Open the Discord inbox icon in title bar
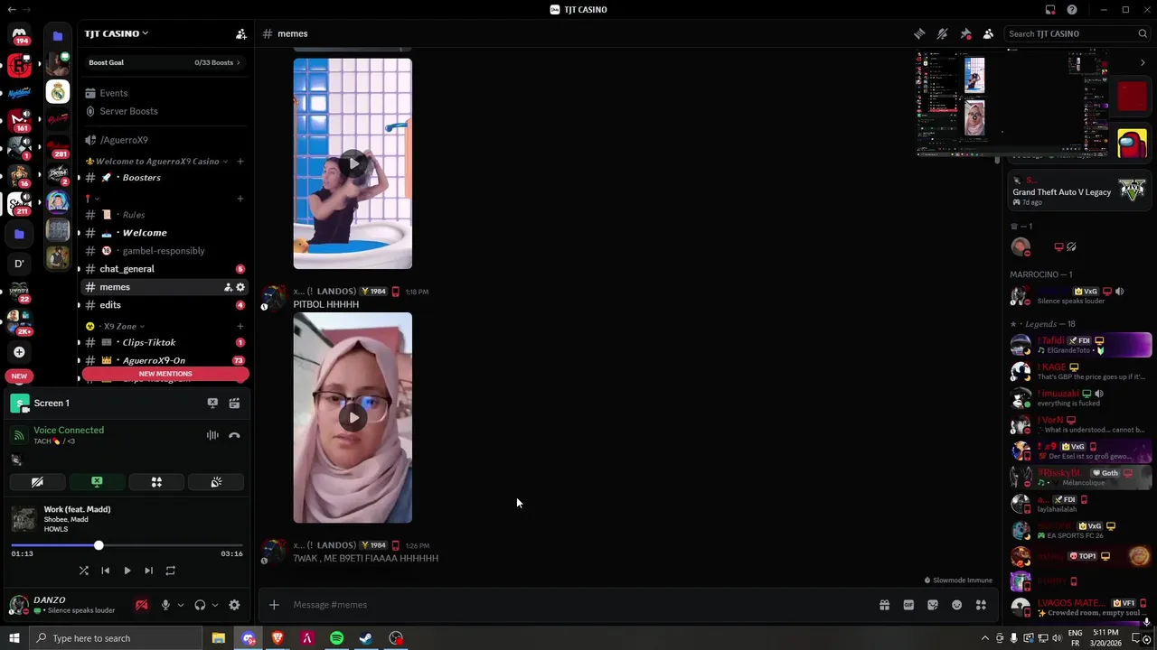 click(x=1050, y=10)
